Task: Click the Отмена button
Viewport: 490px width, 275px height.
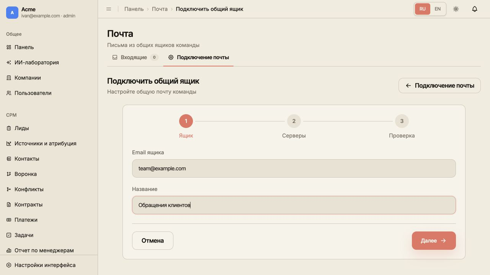Action: tap(153, 241)
